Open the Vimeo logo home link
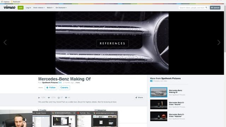 (x=10, y=7)
